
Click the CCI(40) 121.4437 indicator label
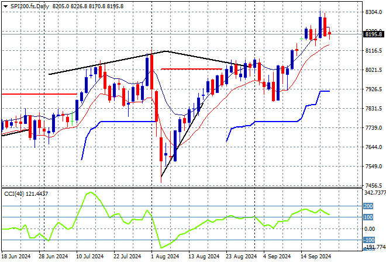tap(26, 194)
